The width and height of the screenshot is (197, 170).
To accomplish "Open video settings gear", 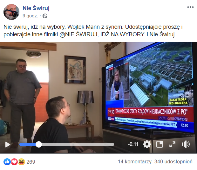I will pyautogui.click(x=147, y=144).
